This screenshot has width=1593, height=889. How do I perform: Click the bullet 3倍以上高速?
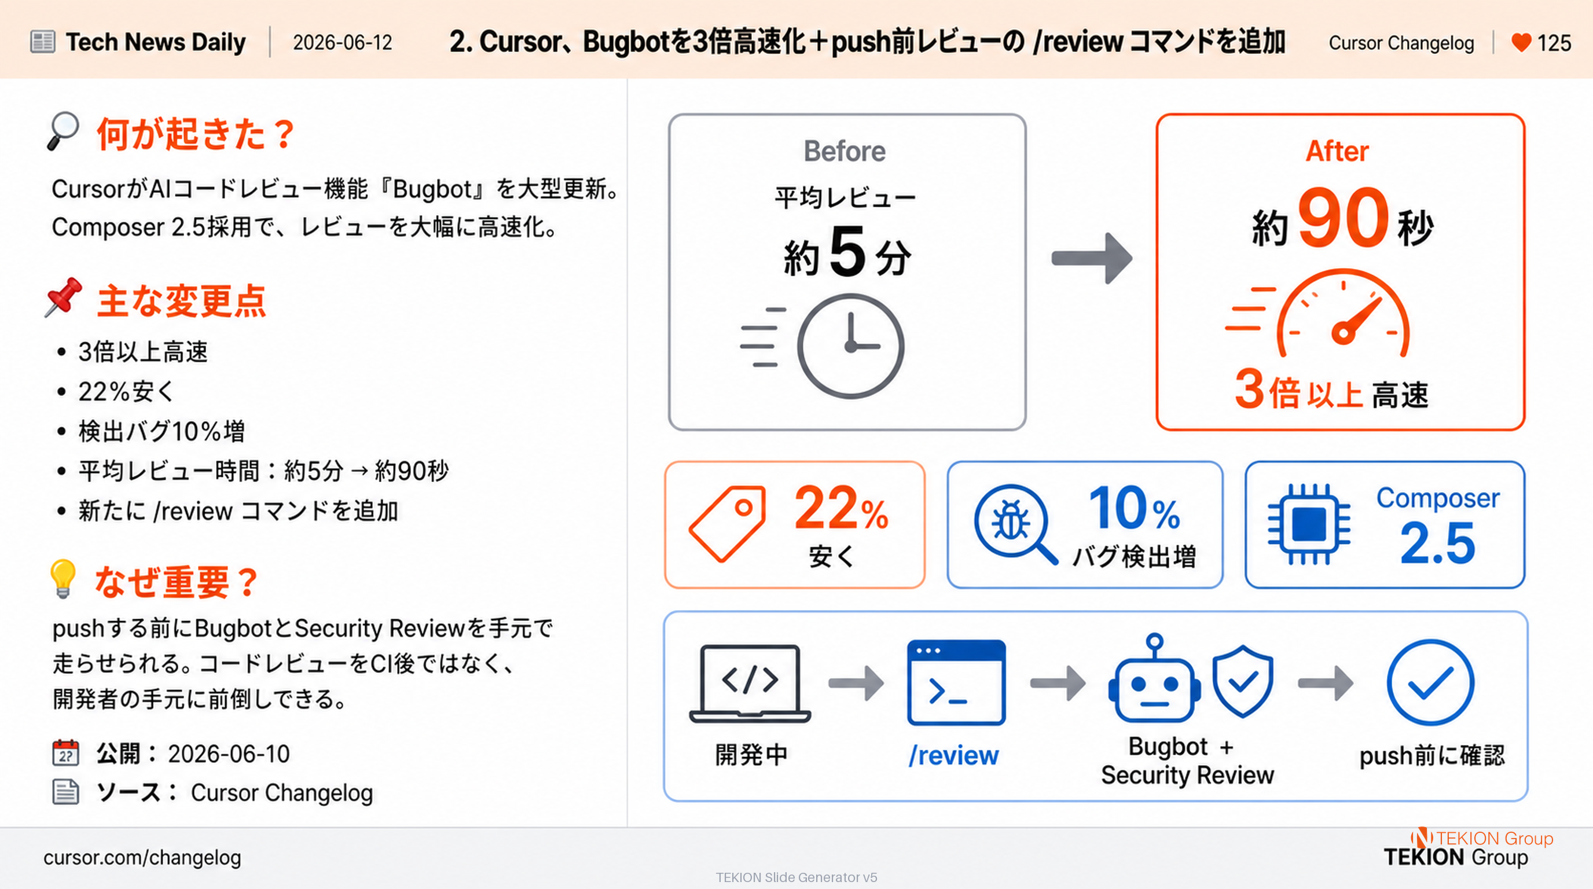tap(143, 352)
